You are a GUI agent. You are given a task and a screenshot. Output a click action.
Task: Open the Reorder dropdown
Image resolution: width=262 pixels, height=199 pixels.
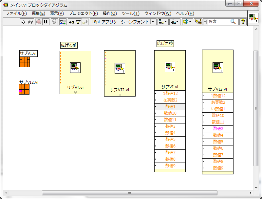[187, 22]
